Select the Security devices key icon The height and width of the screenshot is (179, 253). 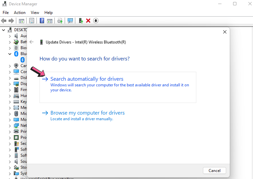tap(17, 143)
